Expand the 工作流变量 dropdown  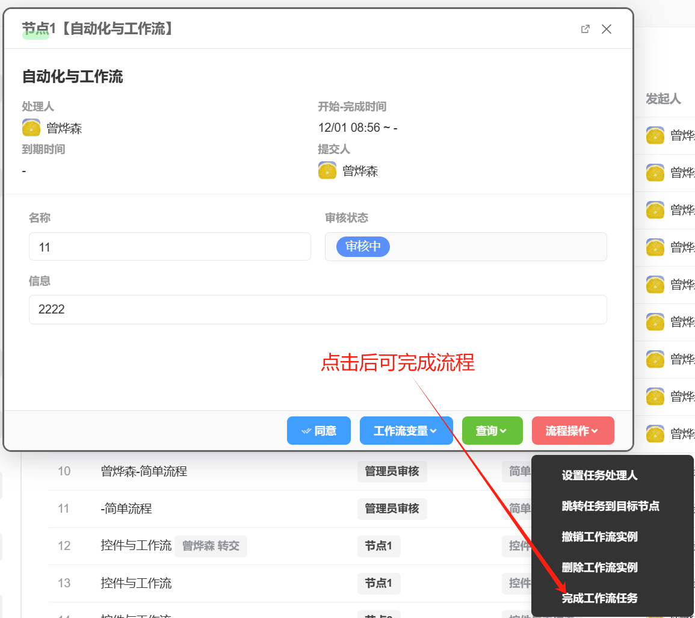pyautogui.click(x=406, y=431)
